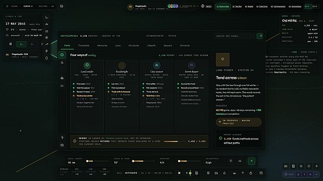Click the volumetrics High value
The image size is (323, 181).
coord(208,163)
